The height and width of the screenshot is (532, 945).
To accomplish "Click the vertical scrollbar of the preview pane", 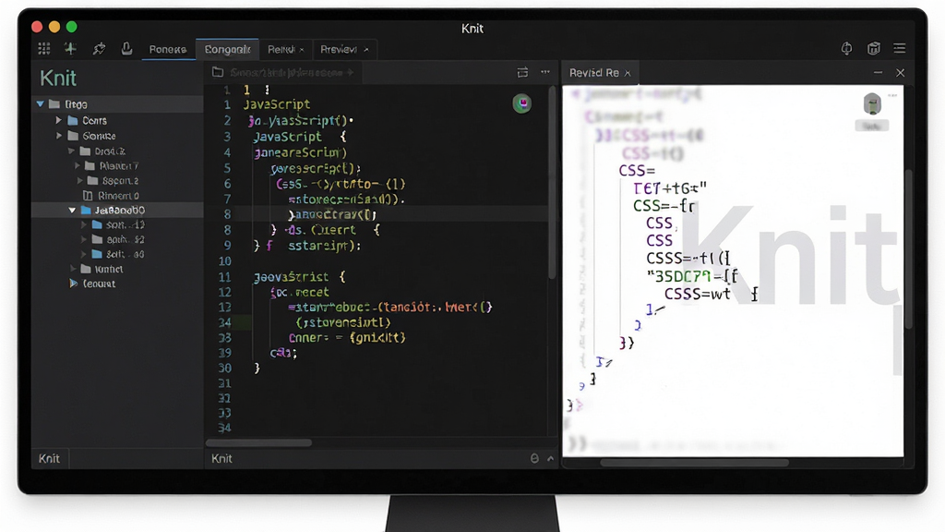I will coord(908,248).
